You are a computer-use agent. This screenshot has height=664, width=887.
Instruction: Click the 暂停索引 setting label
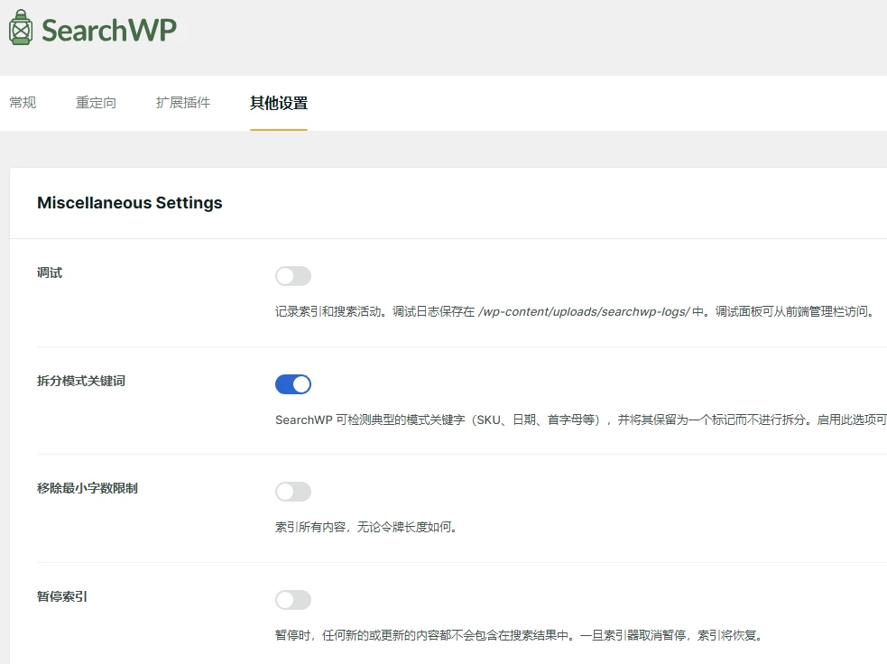tap(60, 595)
